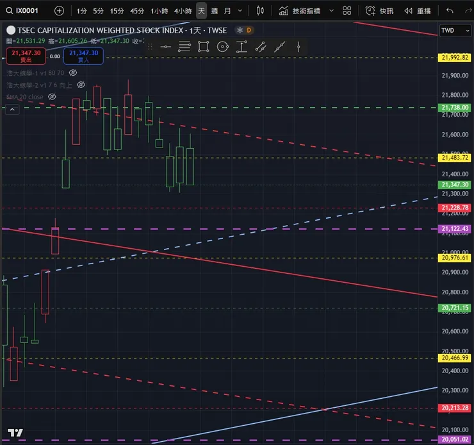The height and width of the screenshot is (445, 474).
Task: Select the circle drawing tool
Action: (x=223, y=47)
